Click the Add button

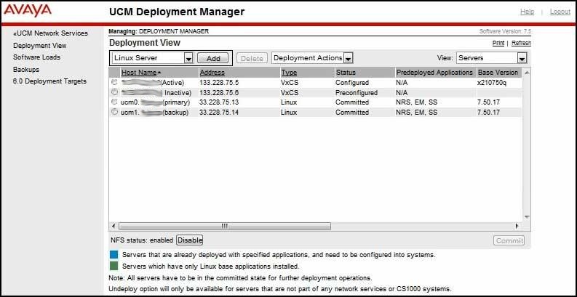(x=213, y=58)
